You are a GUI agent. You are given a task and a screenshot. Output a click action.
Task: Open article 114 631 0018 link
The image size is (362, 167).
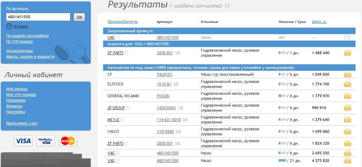[x=169, y=120]
